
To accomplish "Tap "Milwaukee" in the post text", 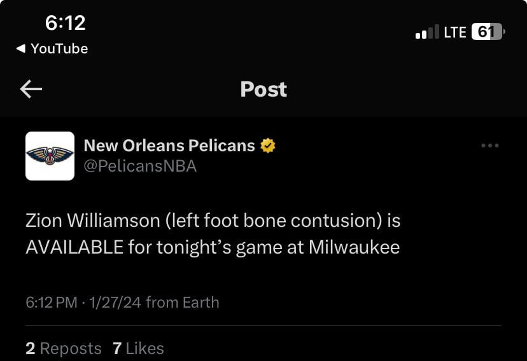I will (x=354, y=247).
